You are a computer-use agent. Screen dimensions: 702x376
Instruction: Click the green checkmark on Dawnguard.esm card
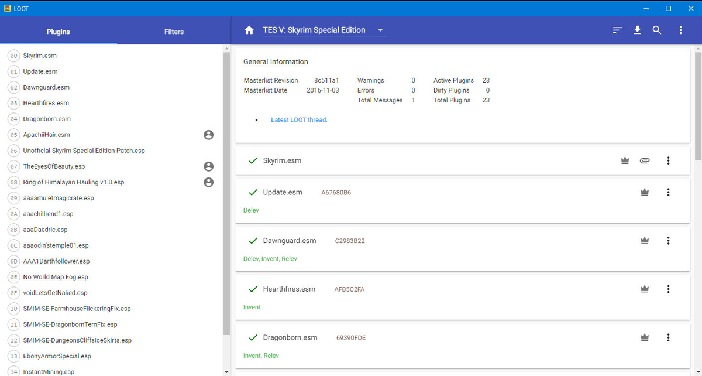[x=253, y=241]
